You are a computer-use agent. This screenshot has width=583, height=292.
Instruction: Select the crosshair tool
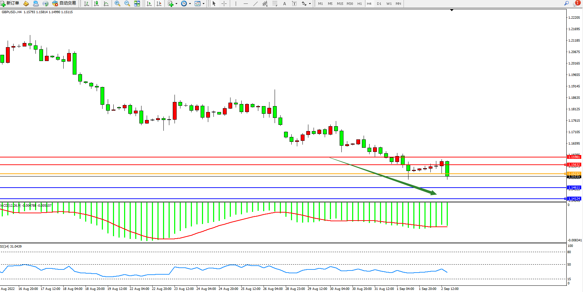[x=224, y=3]
